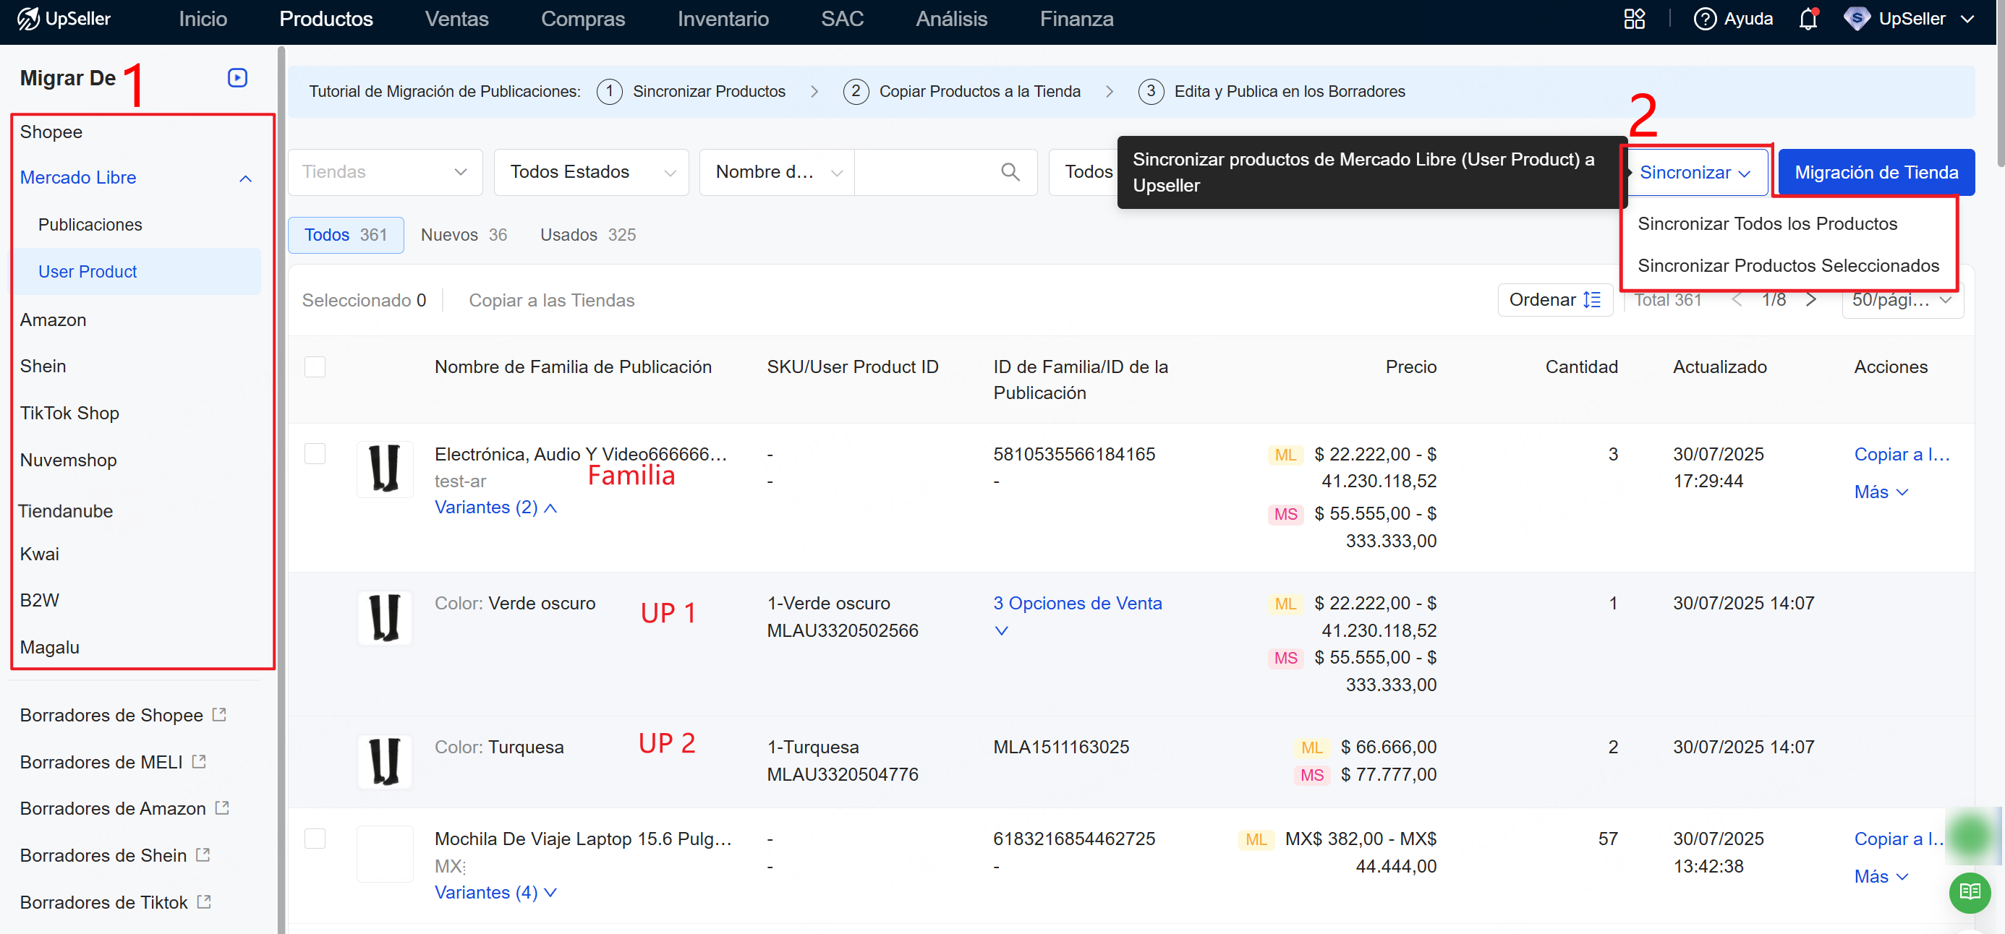Open Borradores de Shein external link icon

[x=203, y=854]
